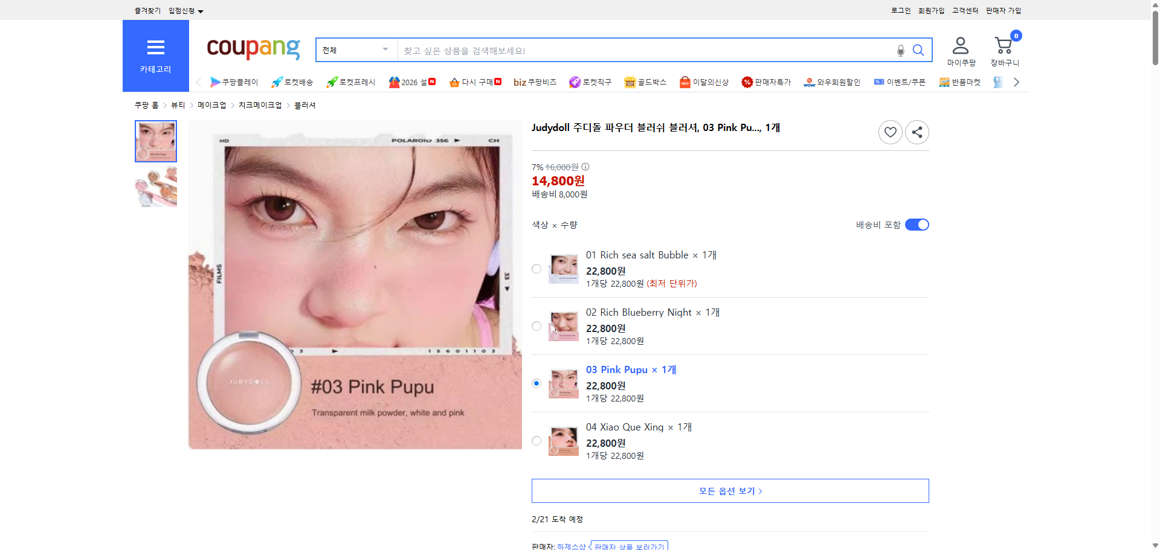Start voice search with the microphone icon
The height and width of the screenshot is (550, 1160).
click(900, 51)
